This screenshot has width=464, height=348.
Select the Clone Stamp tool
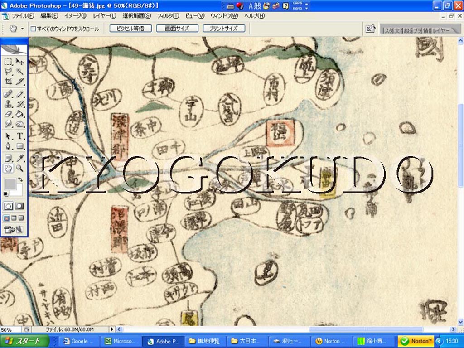tap(8, 104)
